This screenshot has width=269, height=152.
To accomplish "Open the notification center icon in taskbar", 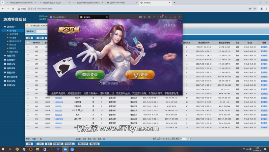I will point(265,149).
